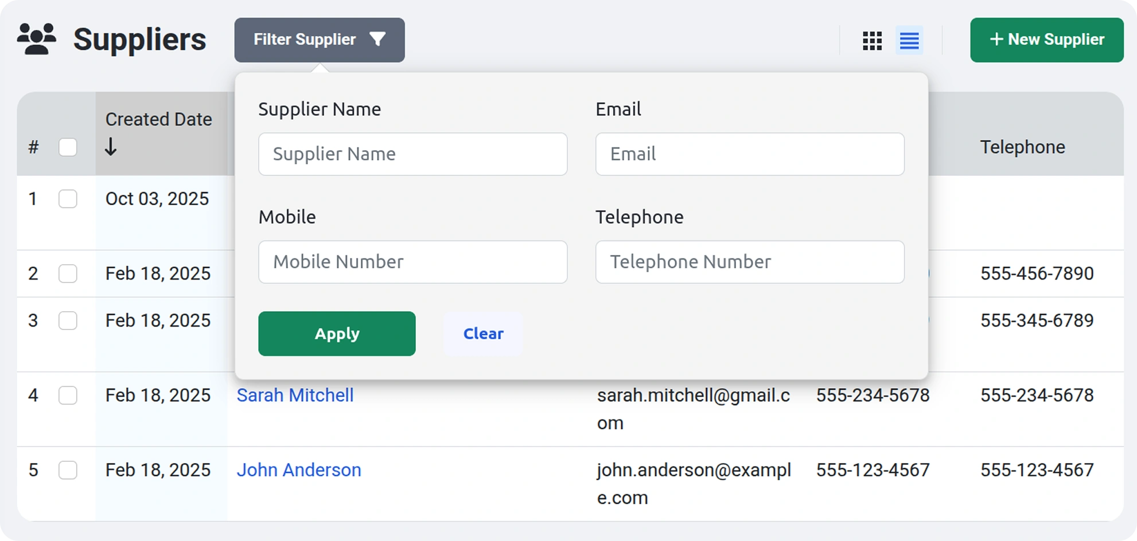Sort the table by Created Date
The width and height of the screenshot is (1137, 541).
point(158,119)
